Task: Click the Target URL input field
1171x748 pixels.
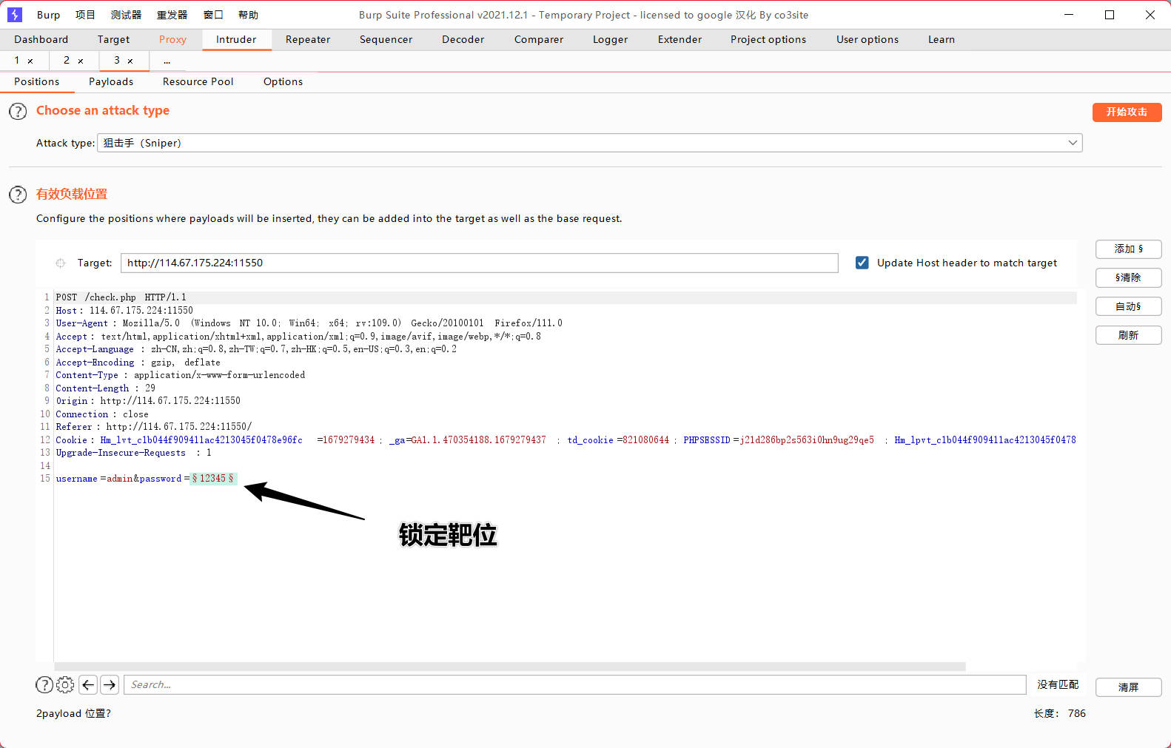Action: pos(479,263)
